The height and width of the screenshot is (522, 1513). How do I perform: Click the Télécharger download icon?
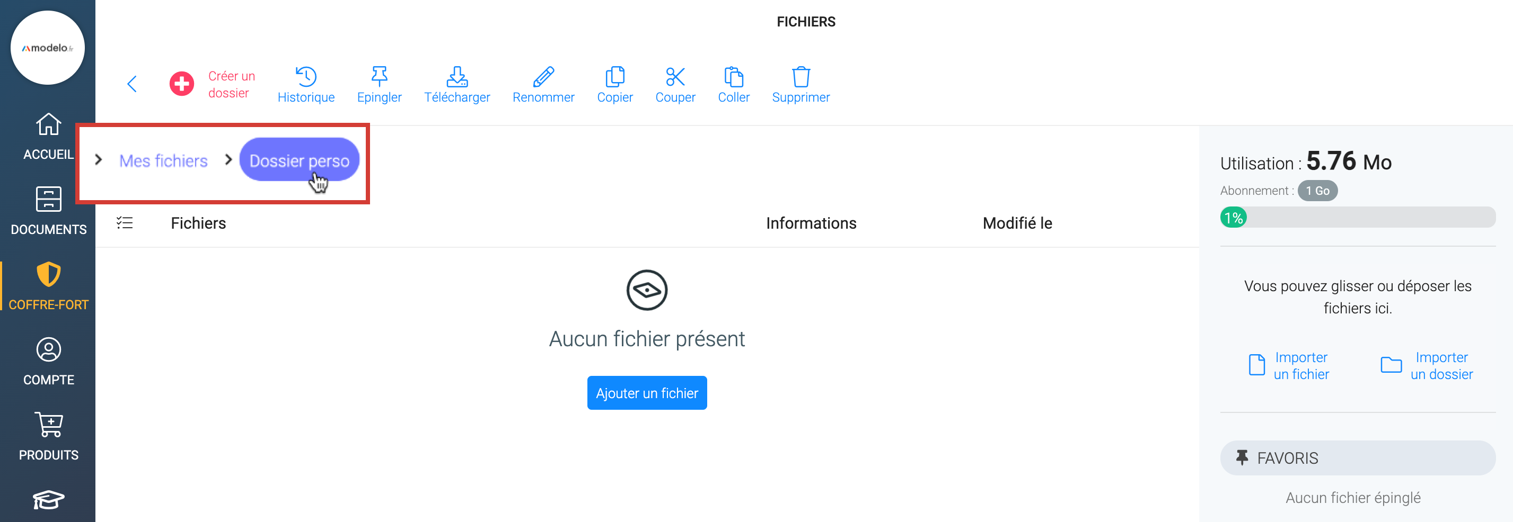(x=457, y=77)
